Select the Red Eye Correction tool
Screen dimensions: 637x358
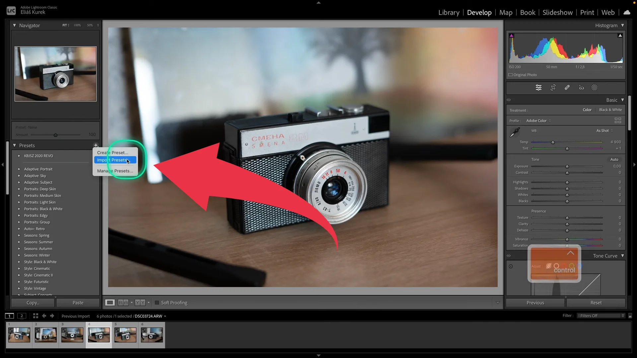click(581, 87)
